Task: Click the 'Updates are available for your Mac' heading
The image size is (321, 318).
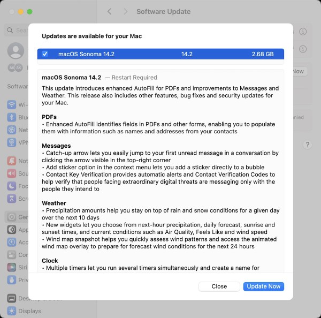Action: click(x=91, y=36)
